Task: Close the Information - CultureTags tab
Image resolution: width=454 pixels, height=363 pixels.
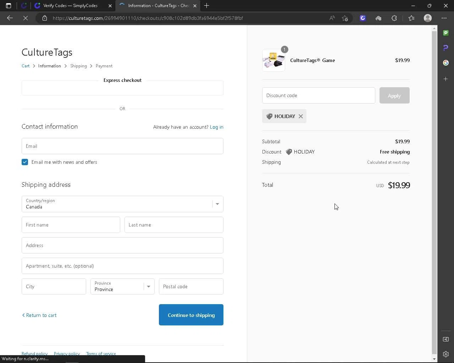Action: [195, 6]
